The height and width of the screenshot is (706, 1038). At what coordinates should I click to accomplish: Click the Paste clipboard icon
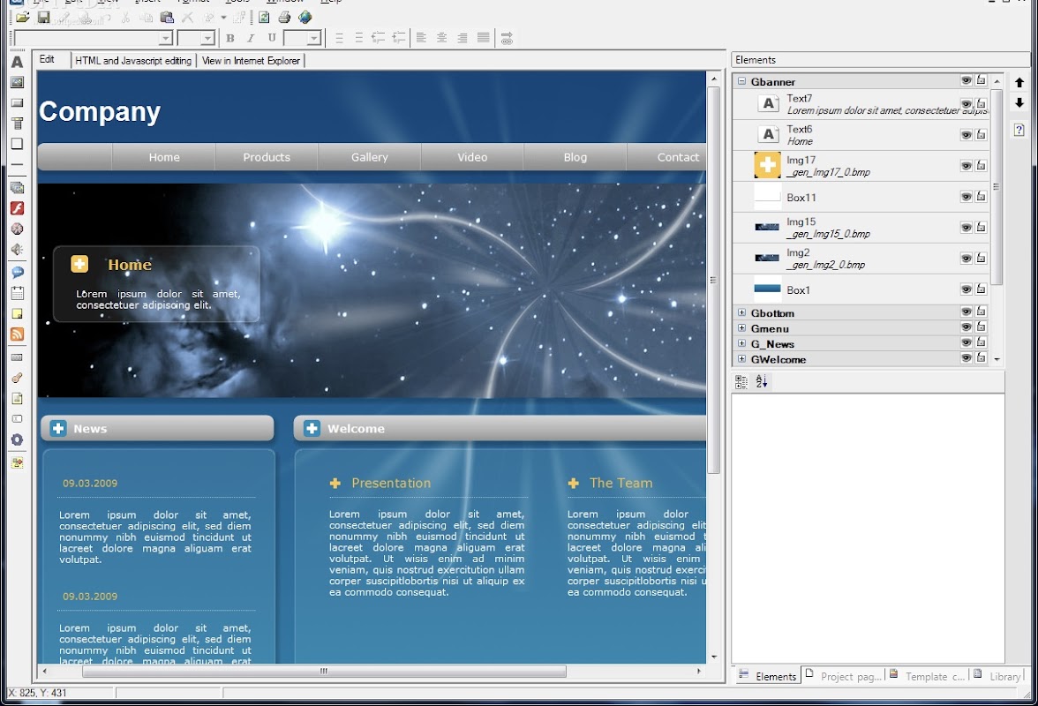[167, 17]
